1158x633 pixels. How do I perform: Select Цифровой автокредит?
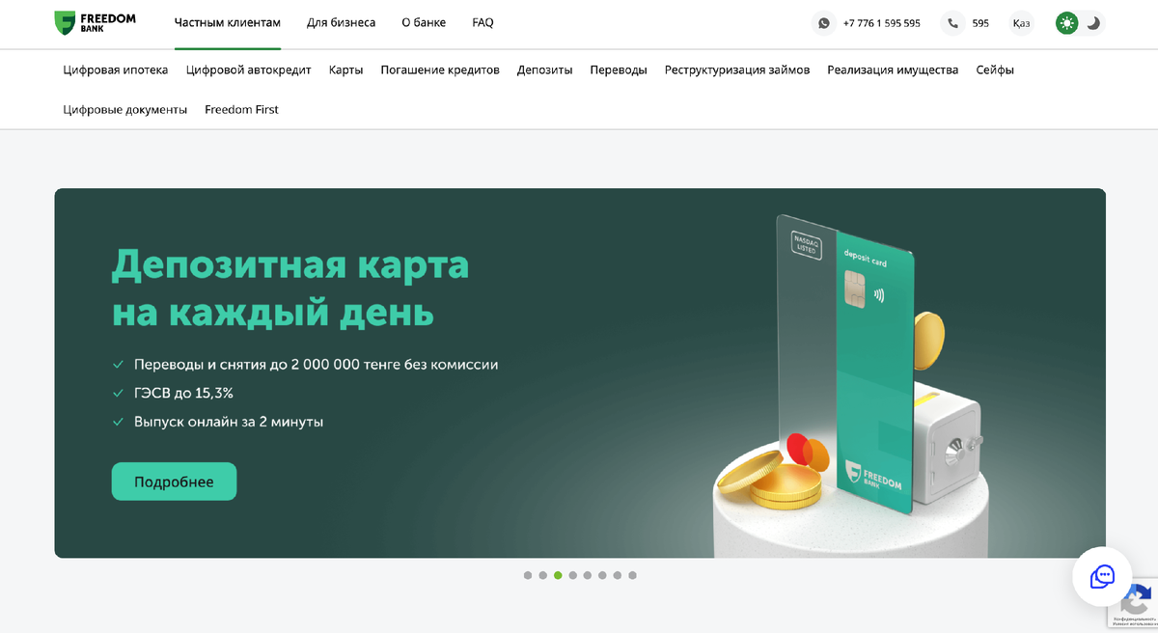(249, 69)
